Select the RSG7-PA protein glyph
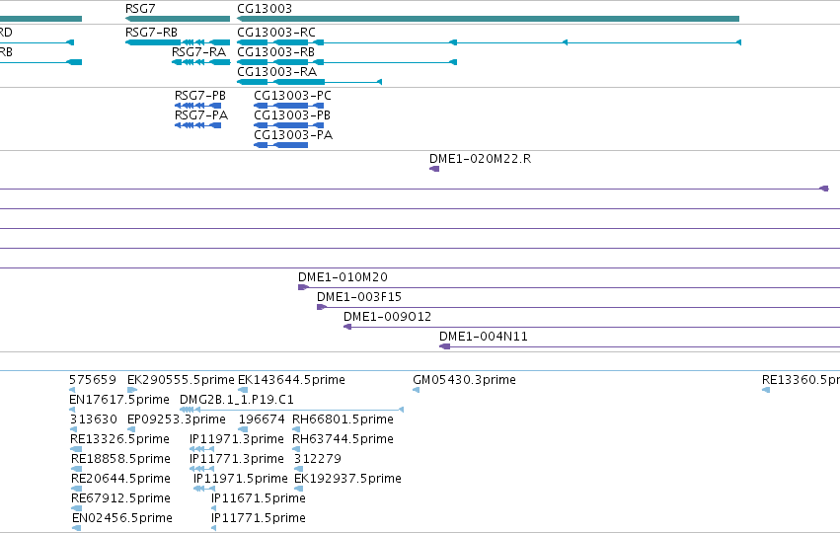 pos(197,125)
